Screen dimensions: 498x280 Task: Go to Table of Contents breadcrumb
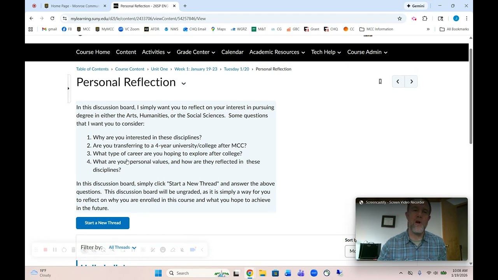(x=92, y=69)
